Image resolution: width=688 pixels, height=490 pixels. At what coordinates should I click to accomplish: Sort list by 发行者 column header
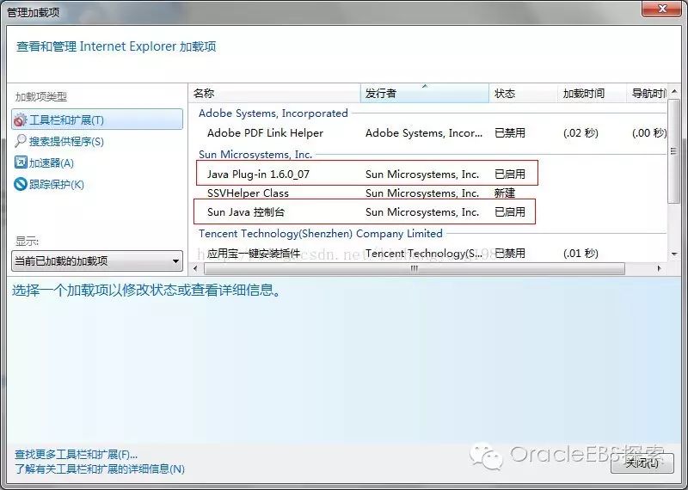tap(424, 93)
